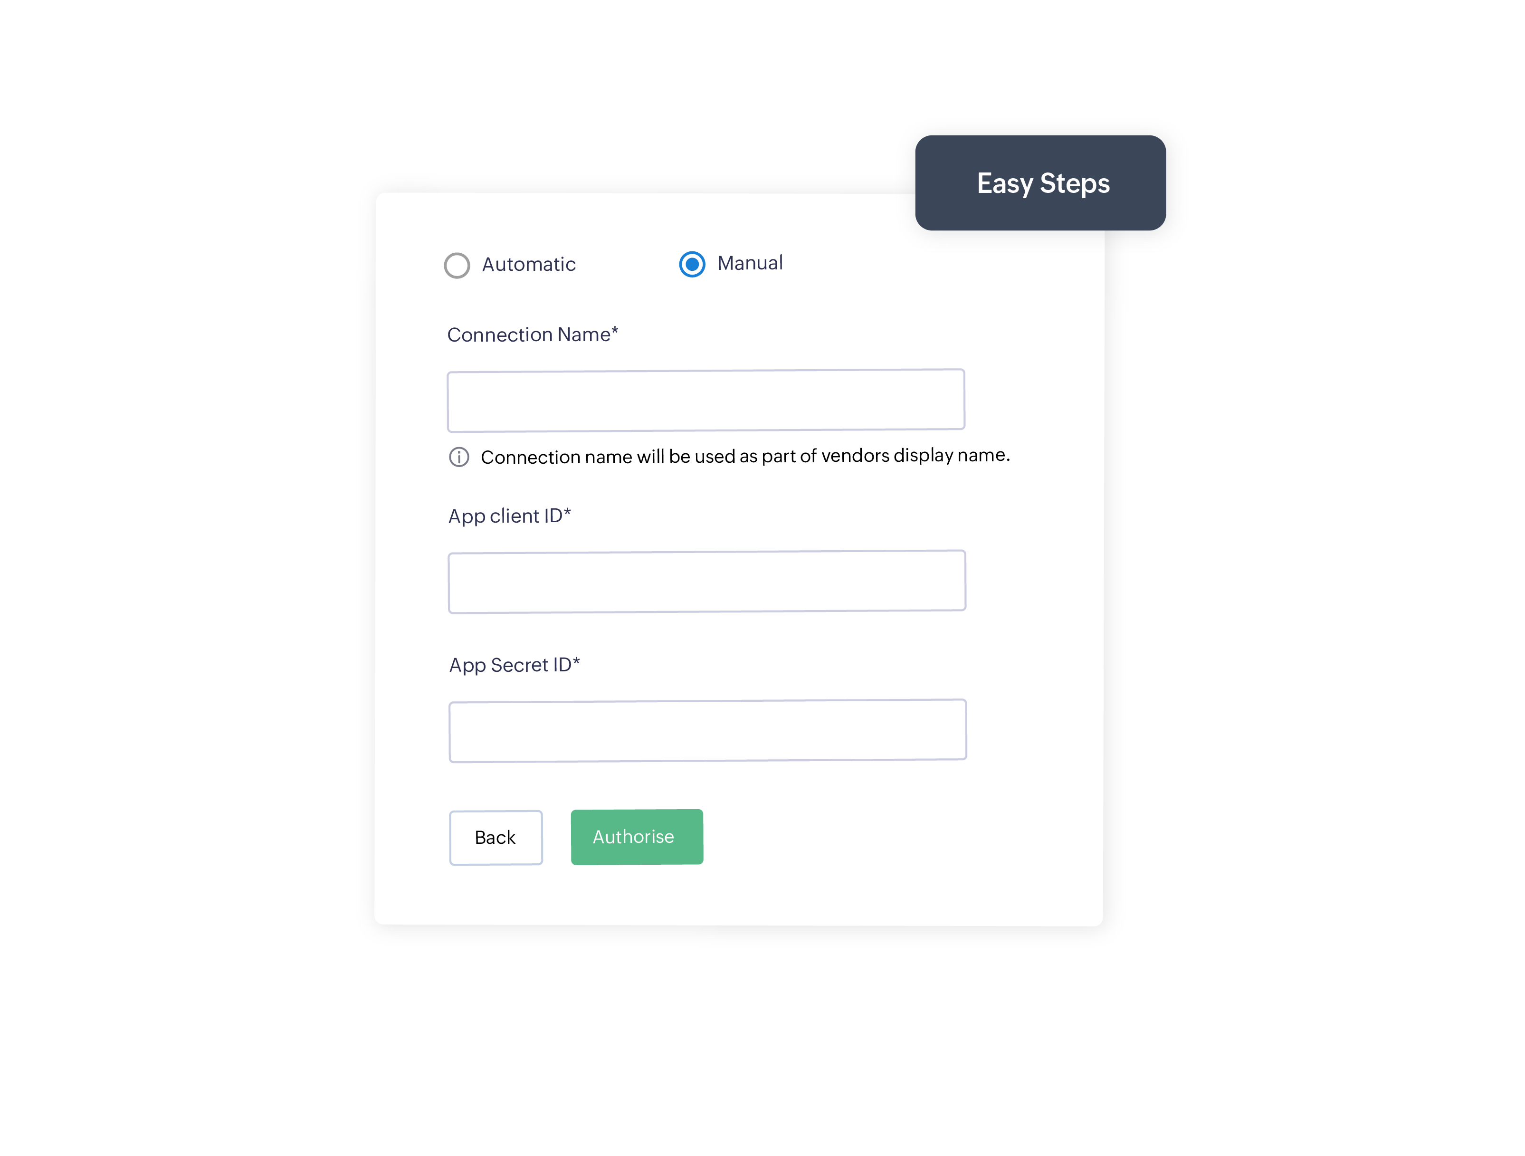This screenshot has width=1525, height=1156.
Task: Click the info icon beside the hint
Action: click(x=459, y=457)
